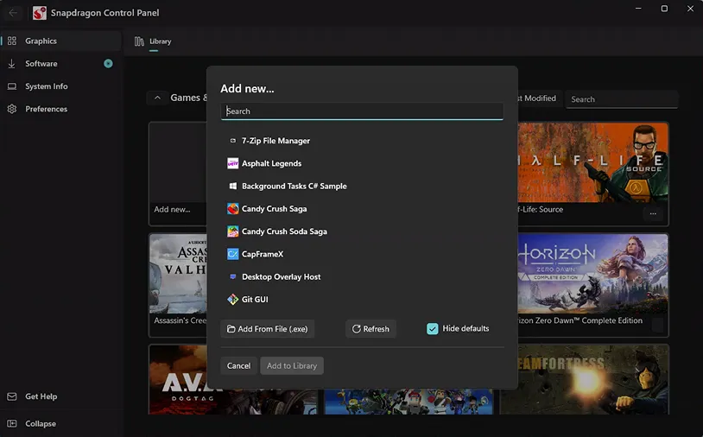Open System Info from sidebar

click(x=46, y=86)
